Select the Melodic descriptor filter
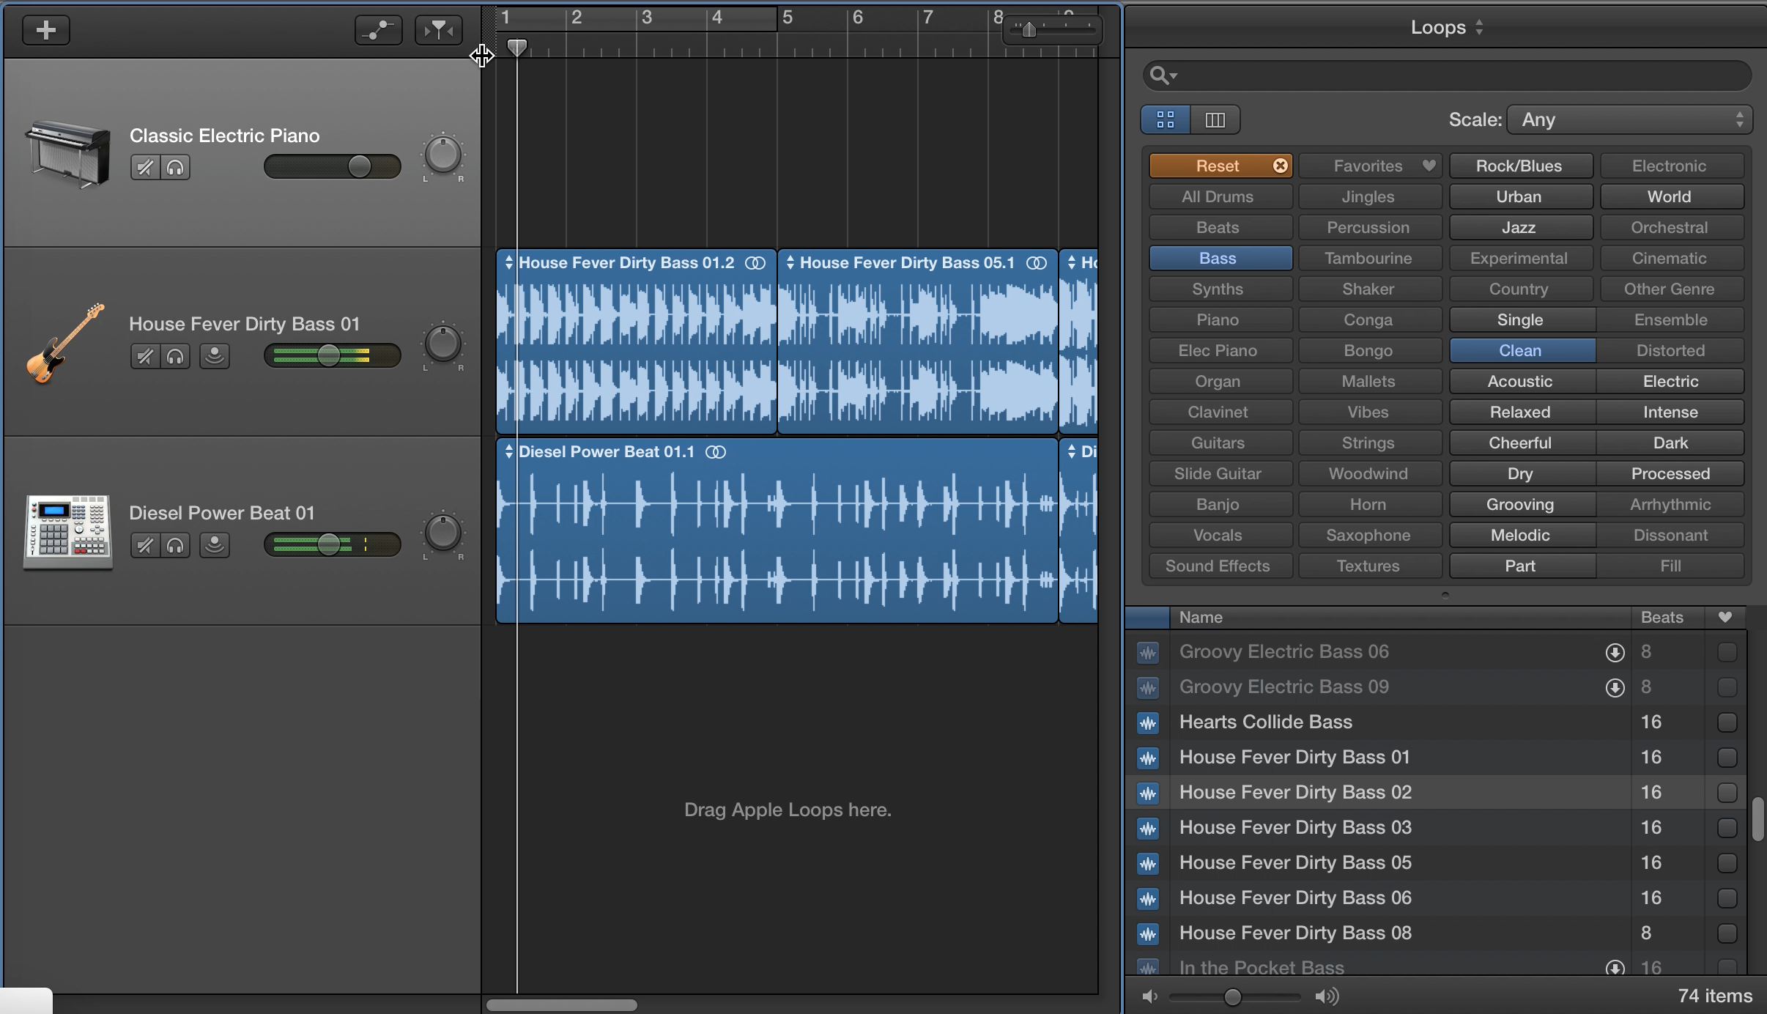This screenshot has width=1767, height=1014. (x=1522, y=536)
